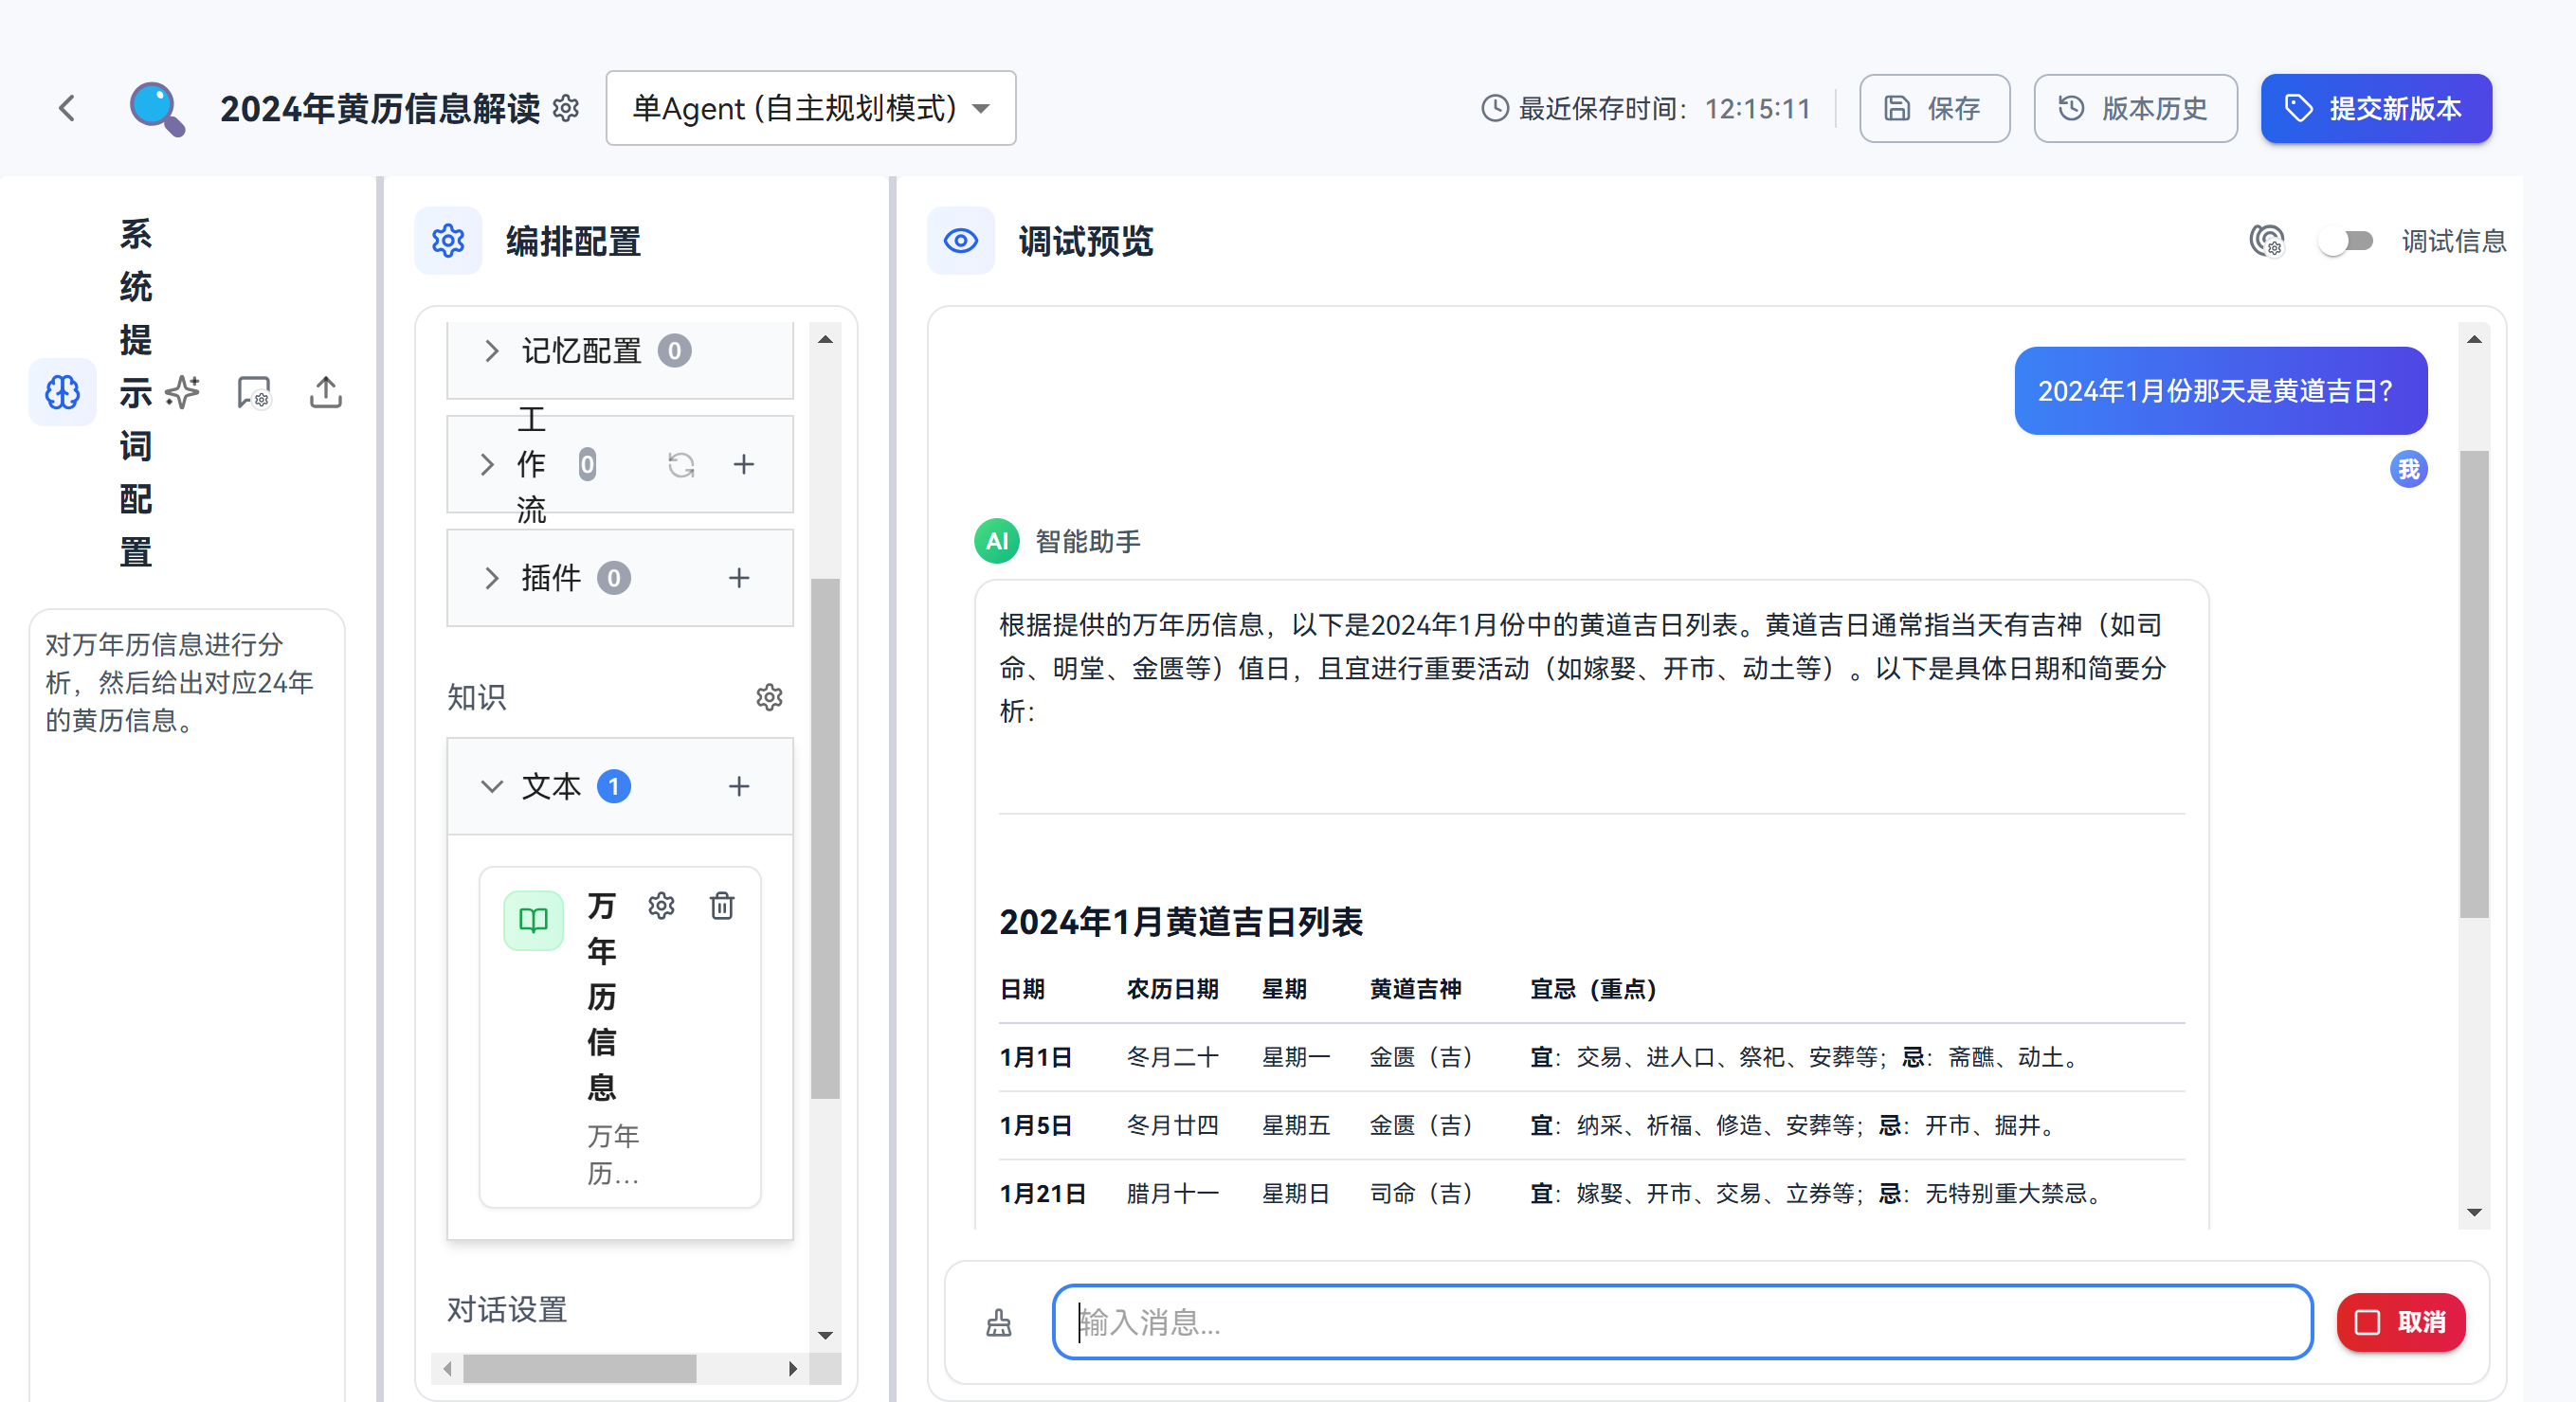This screenshot has height=1402, width=2576.
Task: Click the back arrow icon
Action: [x=67, y=108]
